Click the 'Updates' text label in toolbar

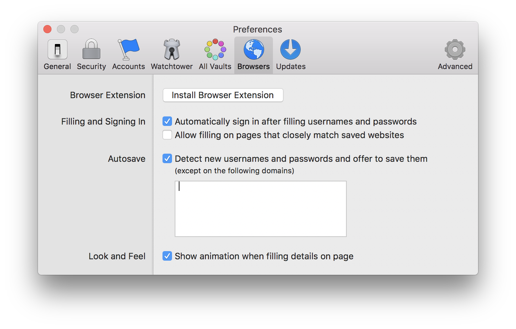click(x=291, y=67)
